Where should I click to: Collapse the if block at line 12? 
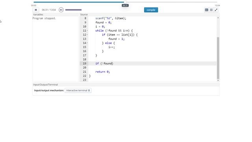pos(87,35)
